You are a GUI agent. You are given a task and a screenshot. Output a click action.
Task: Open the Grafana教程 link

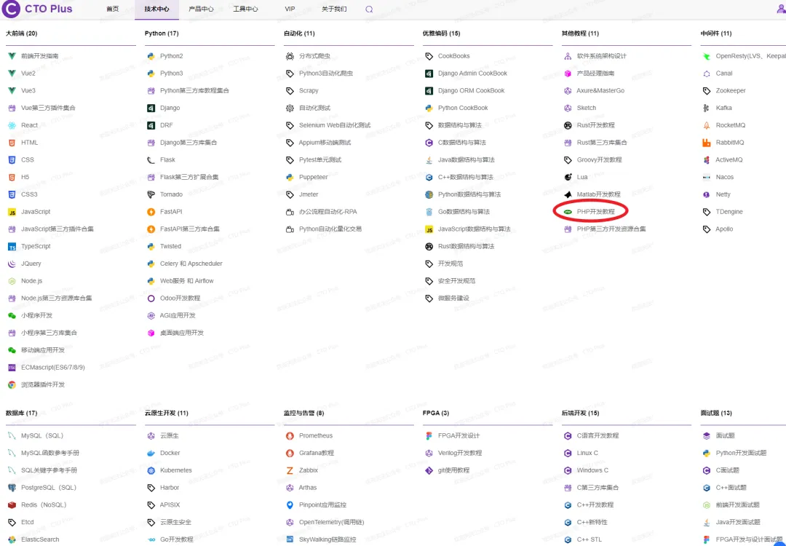tap(317, 453)
